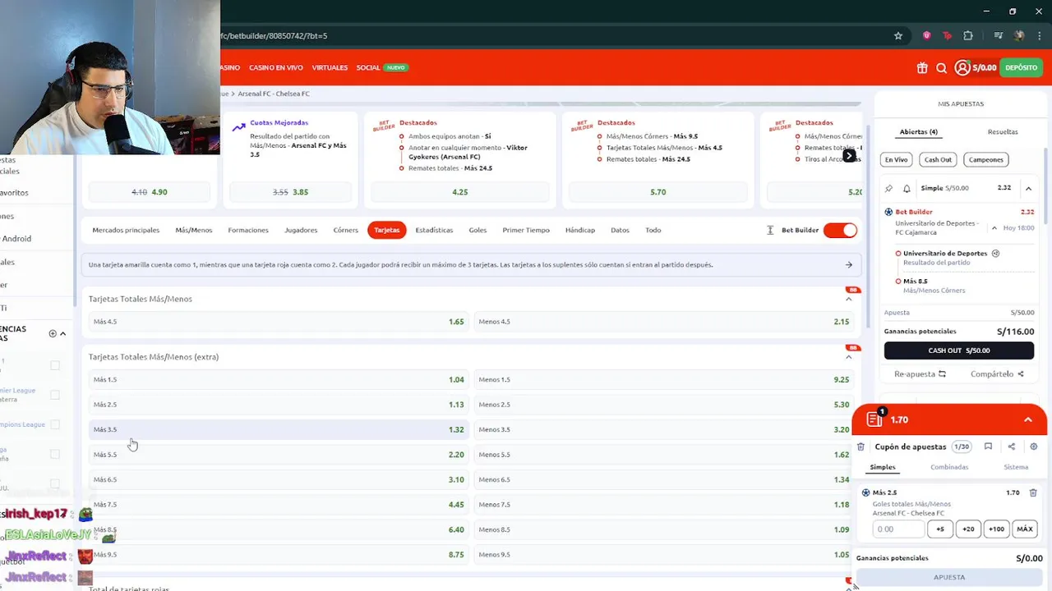Enable the bell notification for Simple bet
The width and height of the screenshot is (1052, 591).
tap(907, 188)
